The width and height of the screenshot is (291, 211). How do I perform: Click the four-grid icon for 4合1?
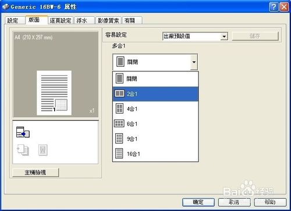(119, 108)
